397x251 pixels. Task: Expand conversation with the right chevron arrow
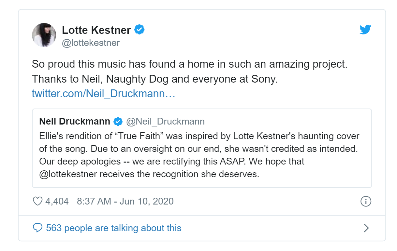click(x=366, y=228)
